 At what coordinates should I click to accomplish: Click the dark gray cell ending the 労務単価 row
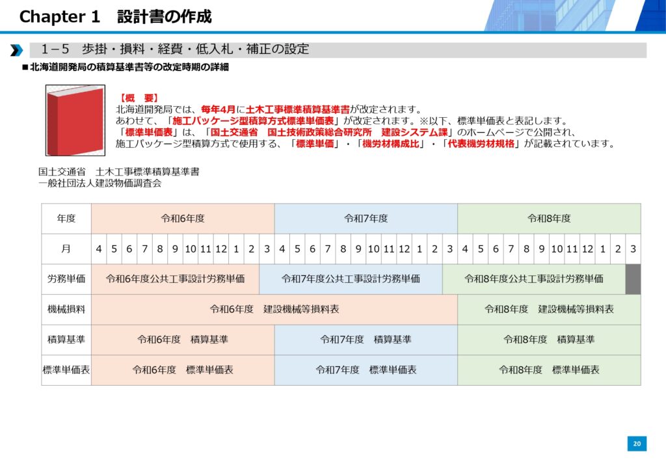(x=633, y=279)
